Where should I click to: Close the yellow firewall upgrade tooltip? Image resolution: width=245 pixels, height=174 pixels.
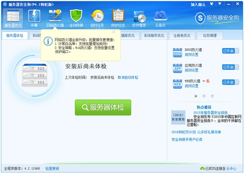pos(114,32)
